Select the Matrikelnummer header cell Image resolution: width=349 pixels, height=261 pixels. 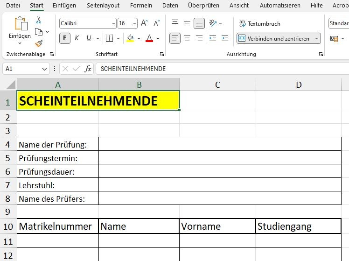(x=57, y=227)
